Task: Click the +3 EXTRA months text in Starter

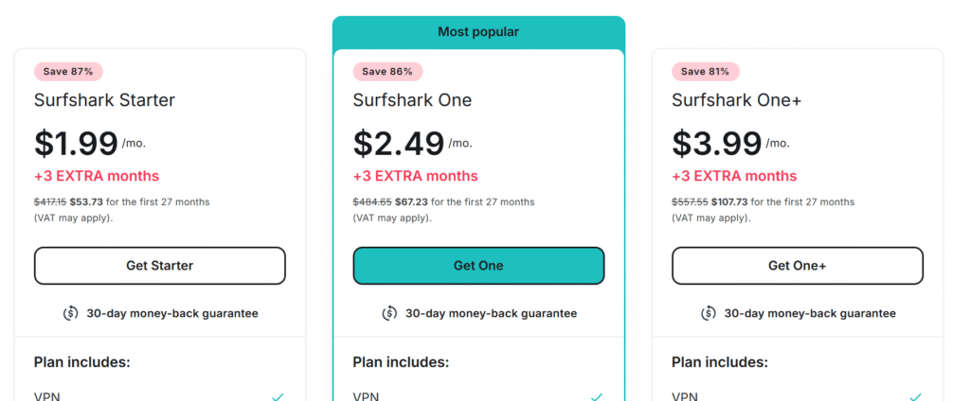Action: [x=97, y=176]
